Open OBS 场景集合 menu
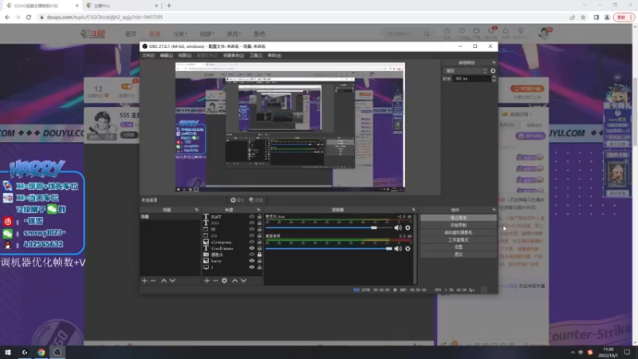This screenshot has width=638, height=359. 233,55
